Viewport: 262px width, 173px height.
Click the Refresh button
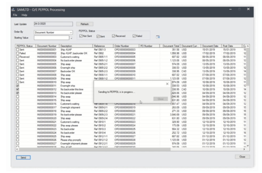tap(85, 24)
